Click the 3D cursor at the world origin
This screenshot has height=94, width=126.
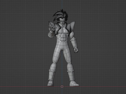[62, 86]
